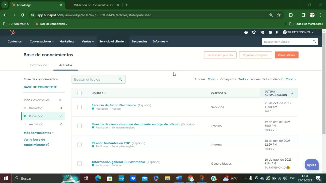The height and width of the screenshot is (183, 326).
Task: Open Dropbox from the taskbar
Action: click(x=133, y=178)
